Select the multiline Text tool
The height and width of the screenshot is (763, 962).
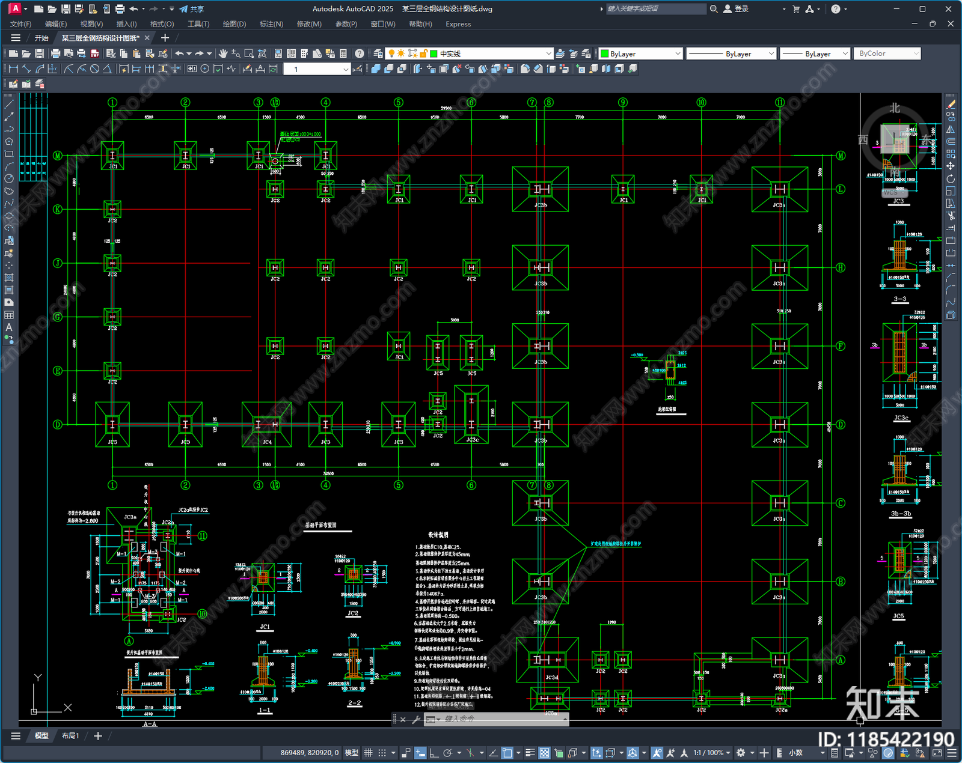pyautogui.click(x=9, y=327)
